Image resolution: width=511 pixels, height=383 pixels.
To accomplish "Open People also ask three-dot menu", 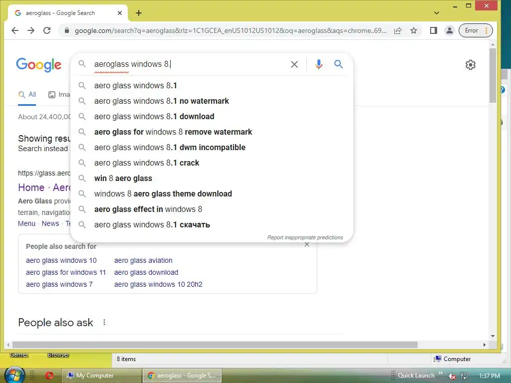I will (104, 323).
